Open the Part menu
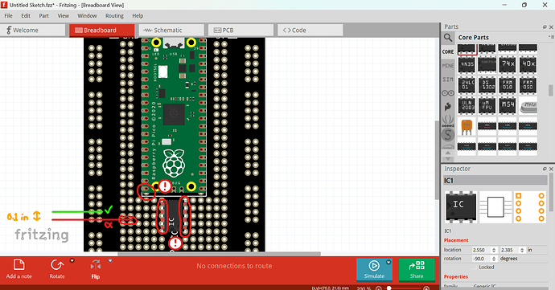Screen dimensions: 555x290 (44, 16)
